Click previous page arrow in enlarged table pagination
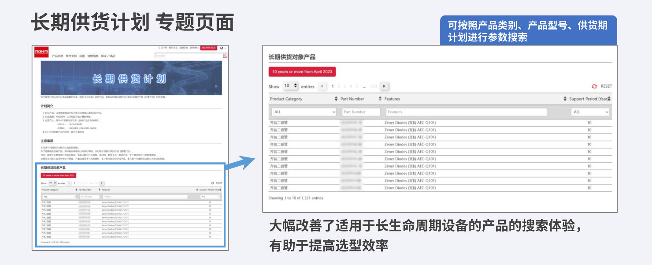Screen dimensions: 652x265 click(x=322, y=86)
